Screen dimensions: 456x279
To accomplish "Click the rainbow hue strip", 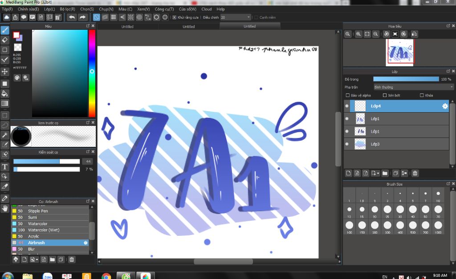I will [92, 73].
